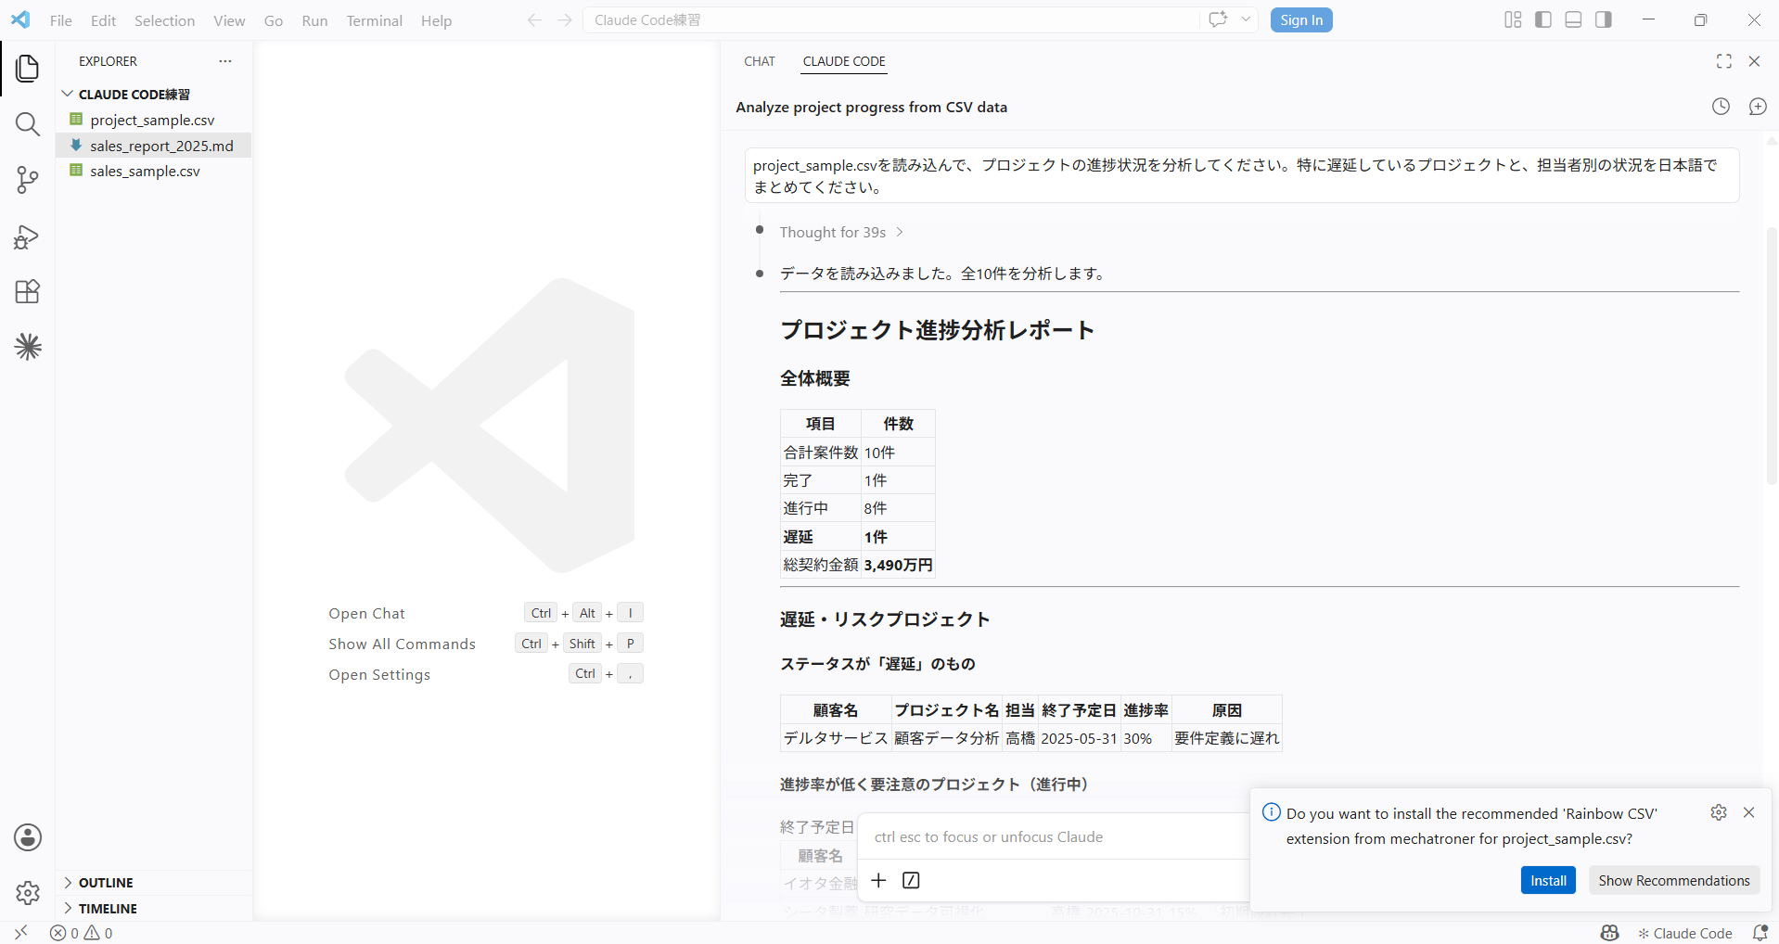Switch to the CHAT tab

pos(760,61)
